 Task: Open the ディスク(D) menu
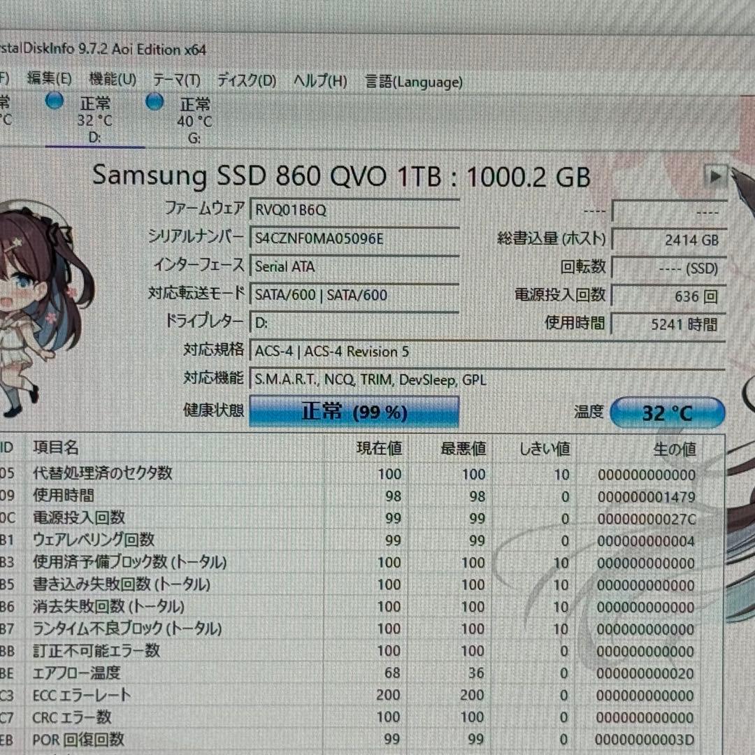(245, 81)
